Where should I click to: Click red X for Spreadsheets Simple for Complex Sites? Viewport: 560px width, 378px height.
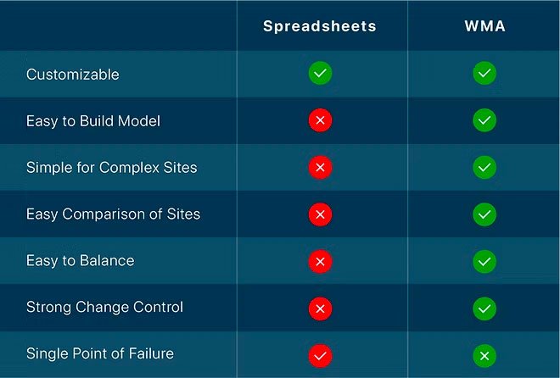(x=320, y=168)
